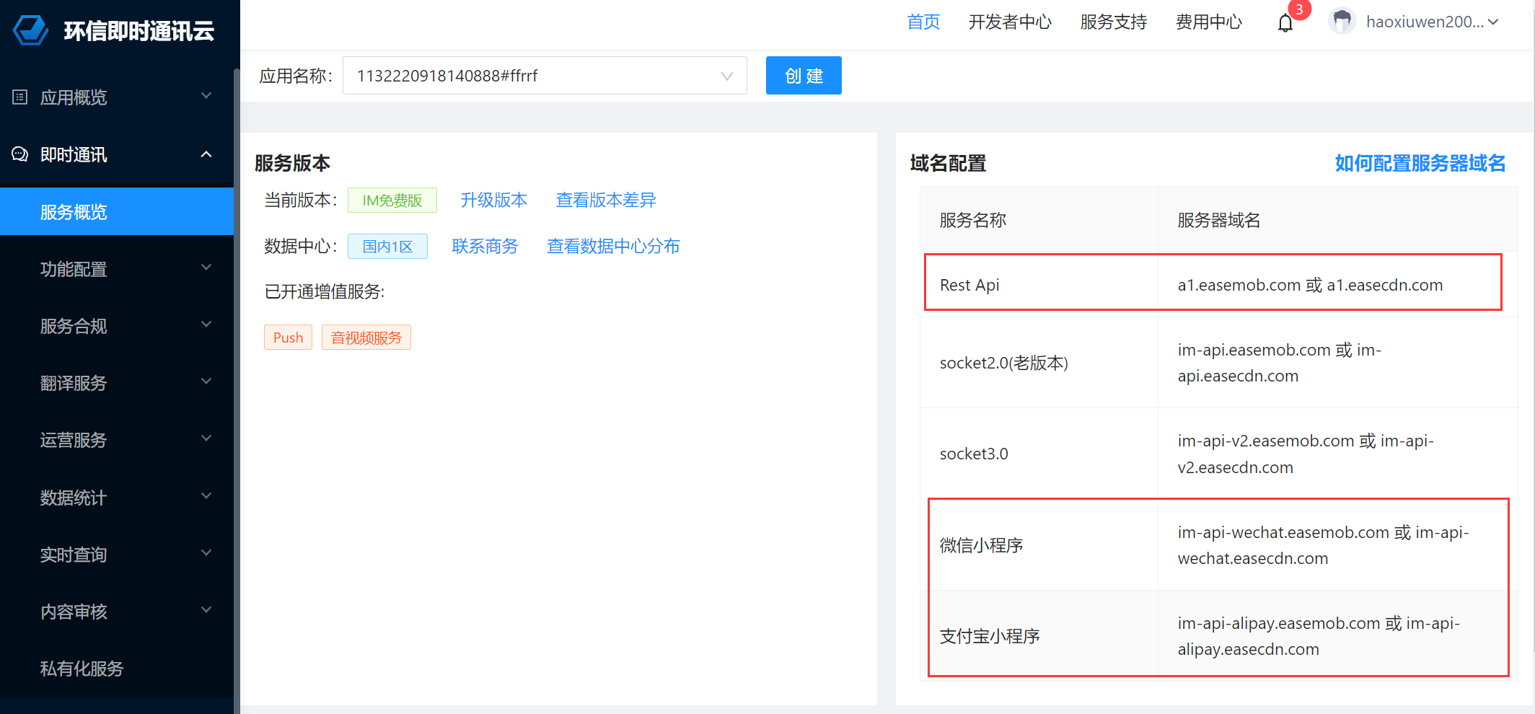Open the 应用名称 dropdown selector
The height and width of the screenshot is (714, 1535).
(x=545, y=76)
